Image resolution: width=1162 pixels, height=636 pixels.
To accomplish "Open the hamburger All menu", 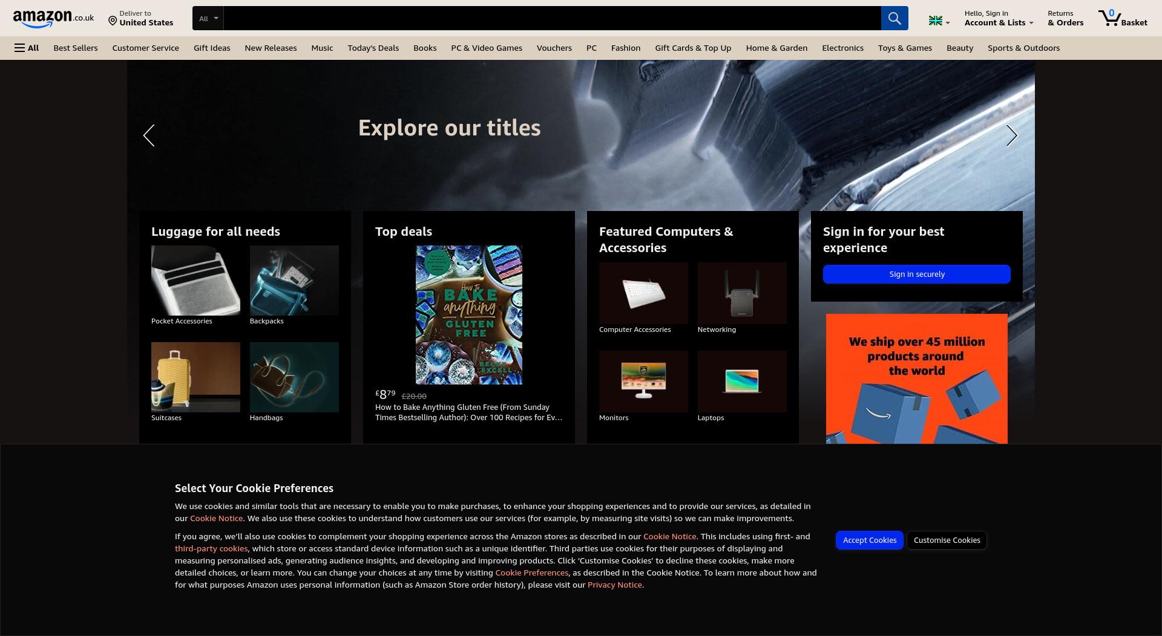I will click(x=27, y=48).
